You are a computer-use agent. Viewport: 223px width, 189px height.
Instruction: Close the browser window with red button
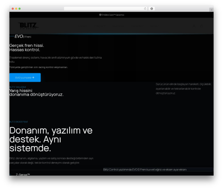[13, 8]
